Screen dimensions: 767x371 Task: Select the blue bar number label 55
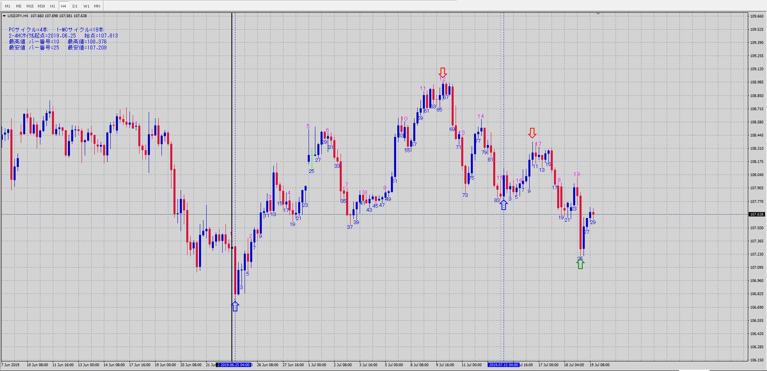point(407,151)
